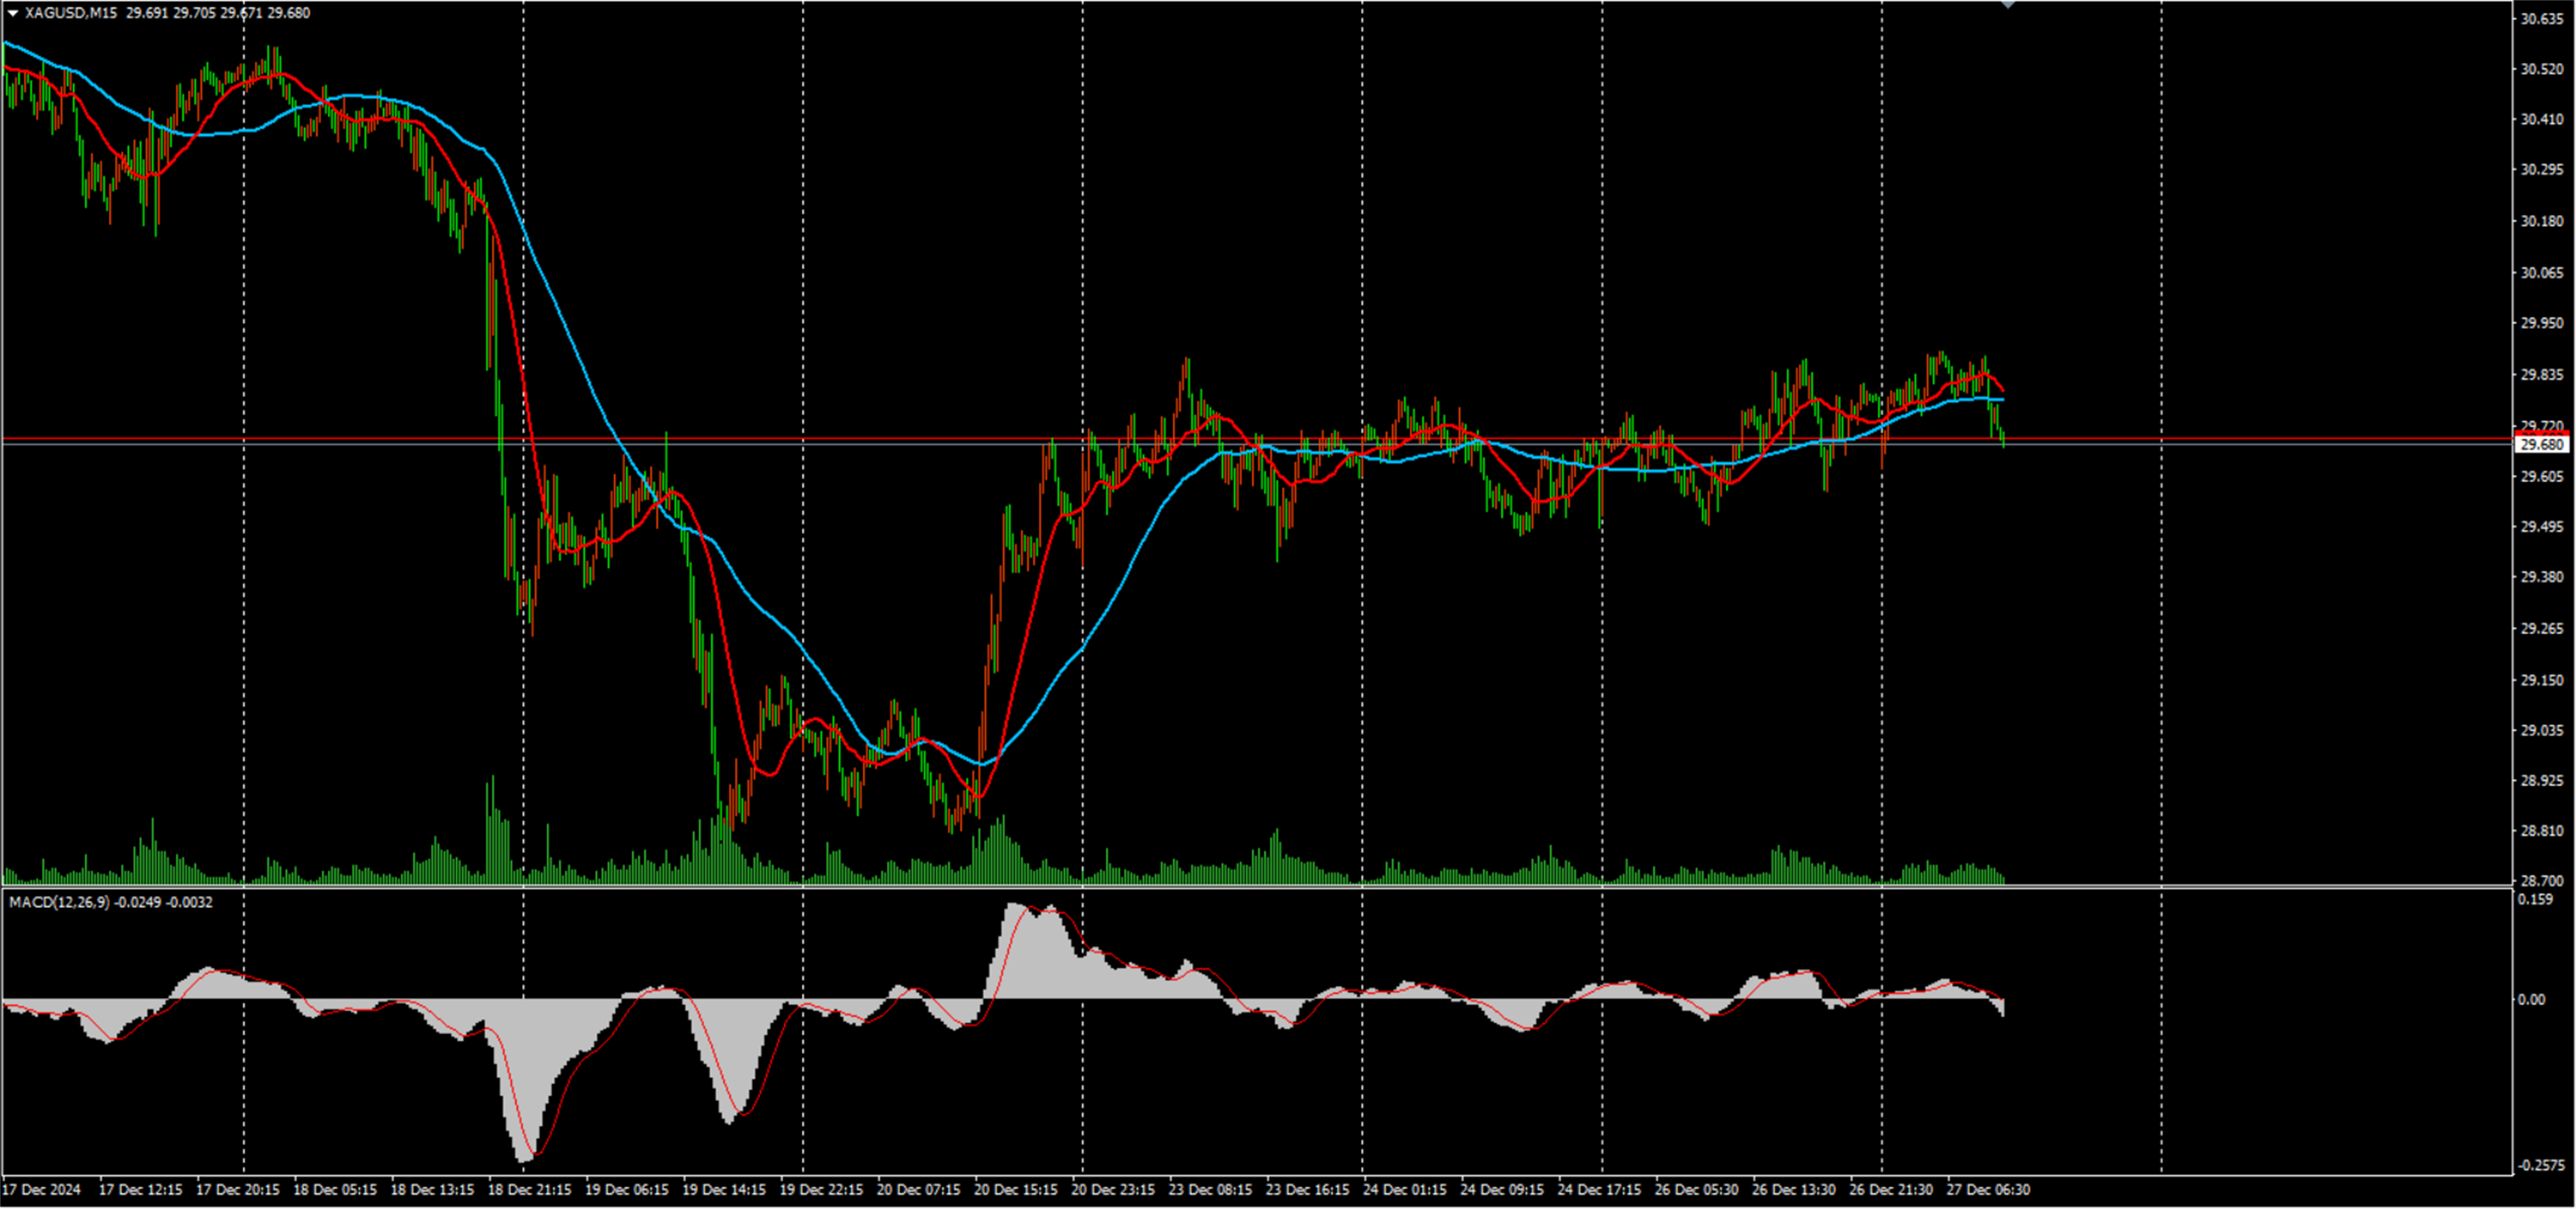Image resolution: width=2576 pixels, height=1209 pixels.
Task: Click the 29.150 price scale value
Action: tap(2542, 681)
